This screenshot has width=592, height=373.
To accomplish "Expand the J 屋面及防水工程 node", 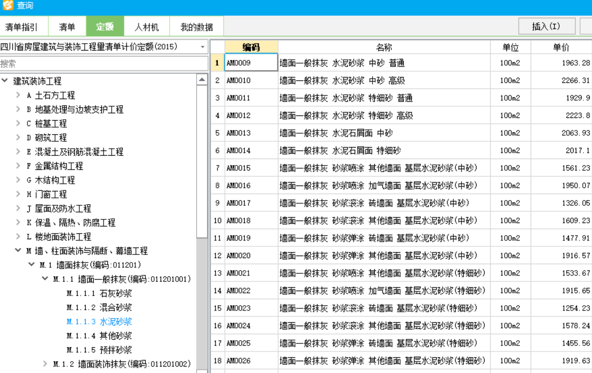I will tap(18, 208).
